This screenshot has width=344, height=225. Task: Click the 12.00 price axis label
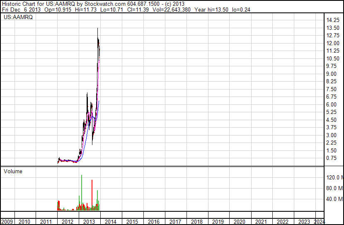click(x=333, y=43)
